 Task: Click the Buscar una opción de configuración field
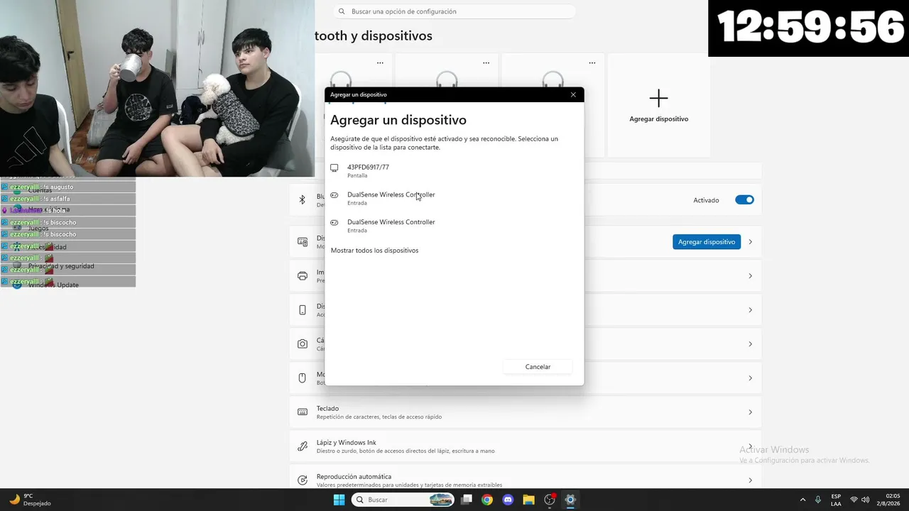click(x=454, y=11)
